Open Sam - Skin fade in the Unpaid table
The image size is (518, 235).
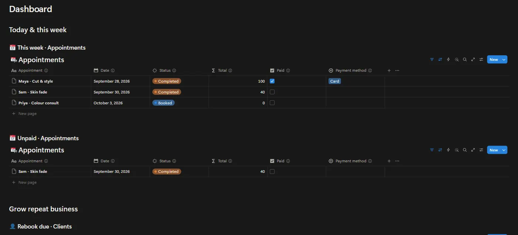point(33,172)
